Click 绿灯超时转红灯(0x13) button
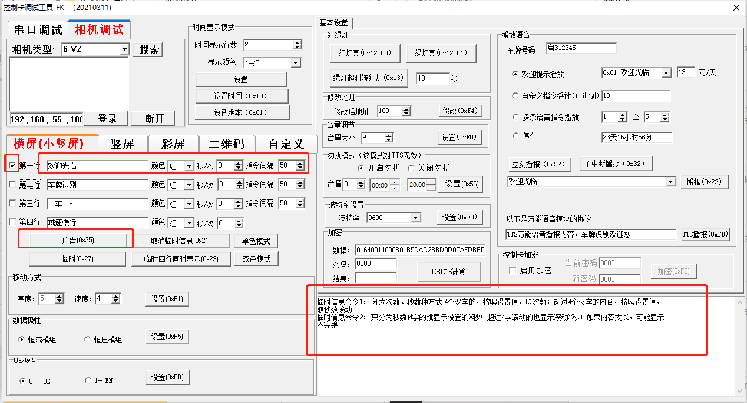Screen dimensions: 747x403 click(369, 77)
